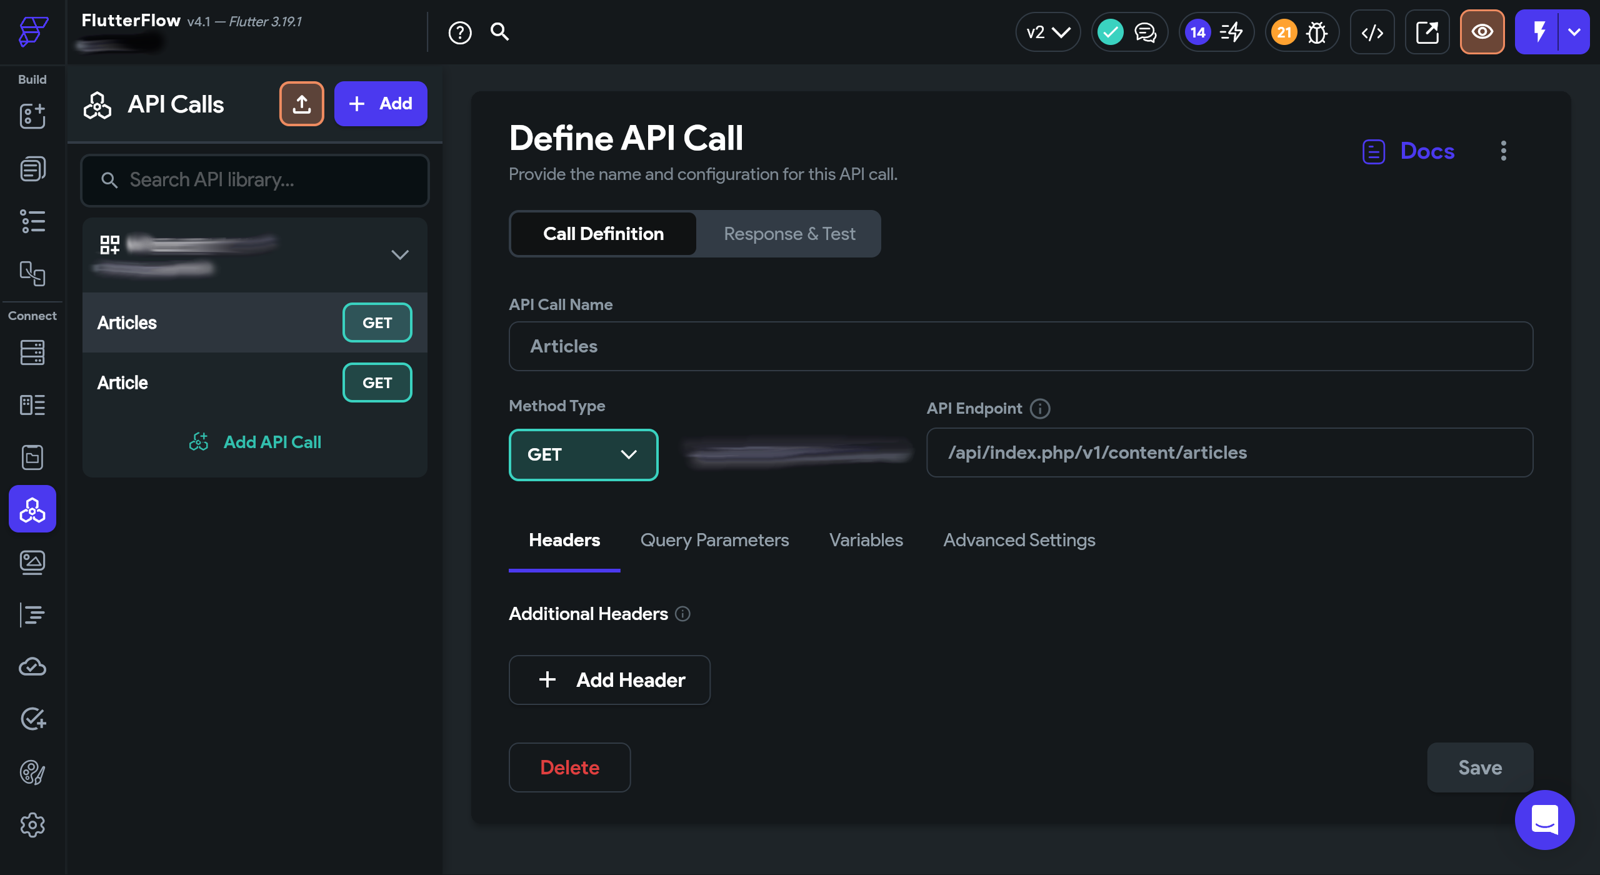
Task: Click the help question mark icon
Action: tap(459, 32)
